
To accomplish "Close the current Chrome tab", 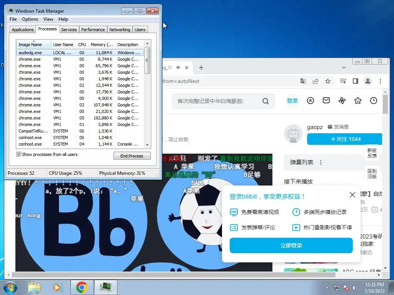I will coord(187,68).
